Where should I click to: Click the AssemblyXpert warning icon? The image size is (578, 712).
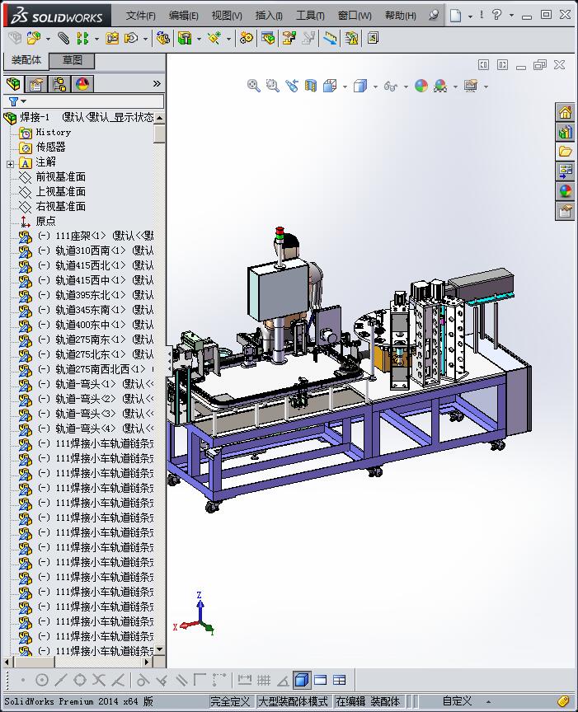tap(351, 38)
